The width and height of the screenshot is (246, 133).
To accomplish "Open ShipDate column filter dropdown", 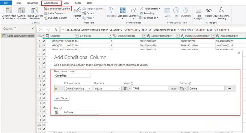I will click(77, 36).
